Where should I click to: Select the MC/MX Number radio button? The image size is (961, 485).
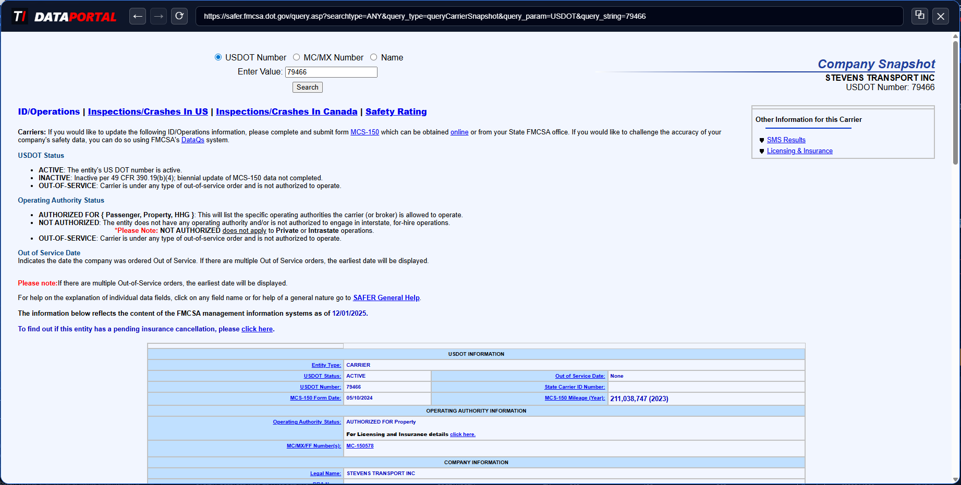coord(296,57)
